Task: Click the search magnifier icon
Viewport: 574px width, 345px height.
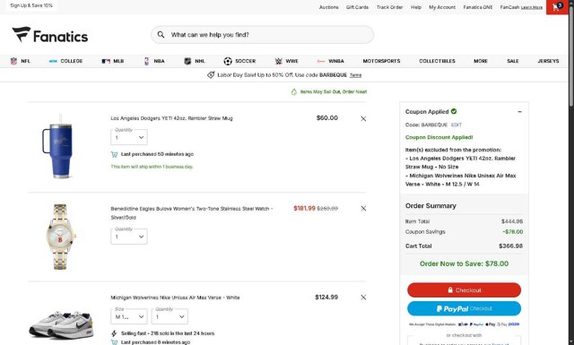Action: (x=161, y=35)
